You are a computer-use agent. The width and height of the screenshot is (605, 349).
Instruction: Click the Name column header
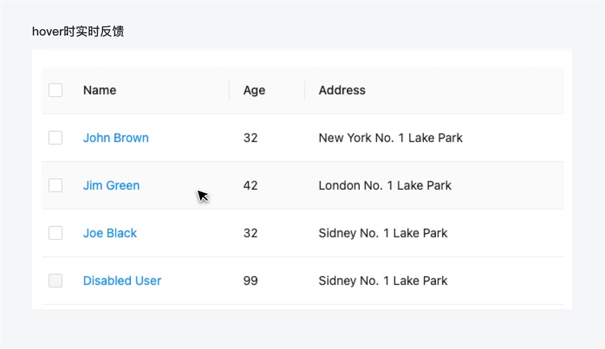coord(100,90)
